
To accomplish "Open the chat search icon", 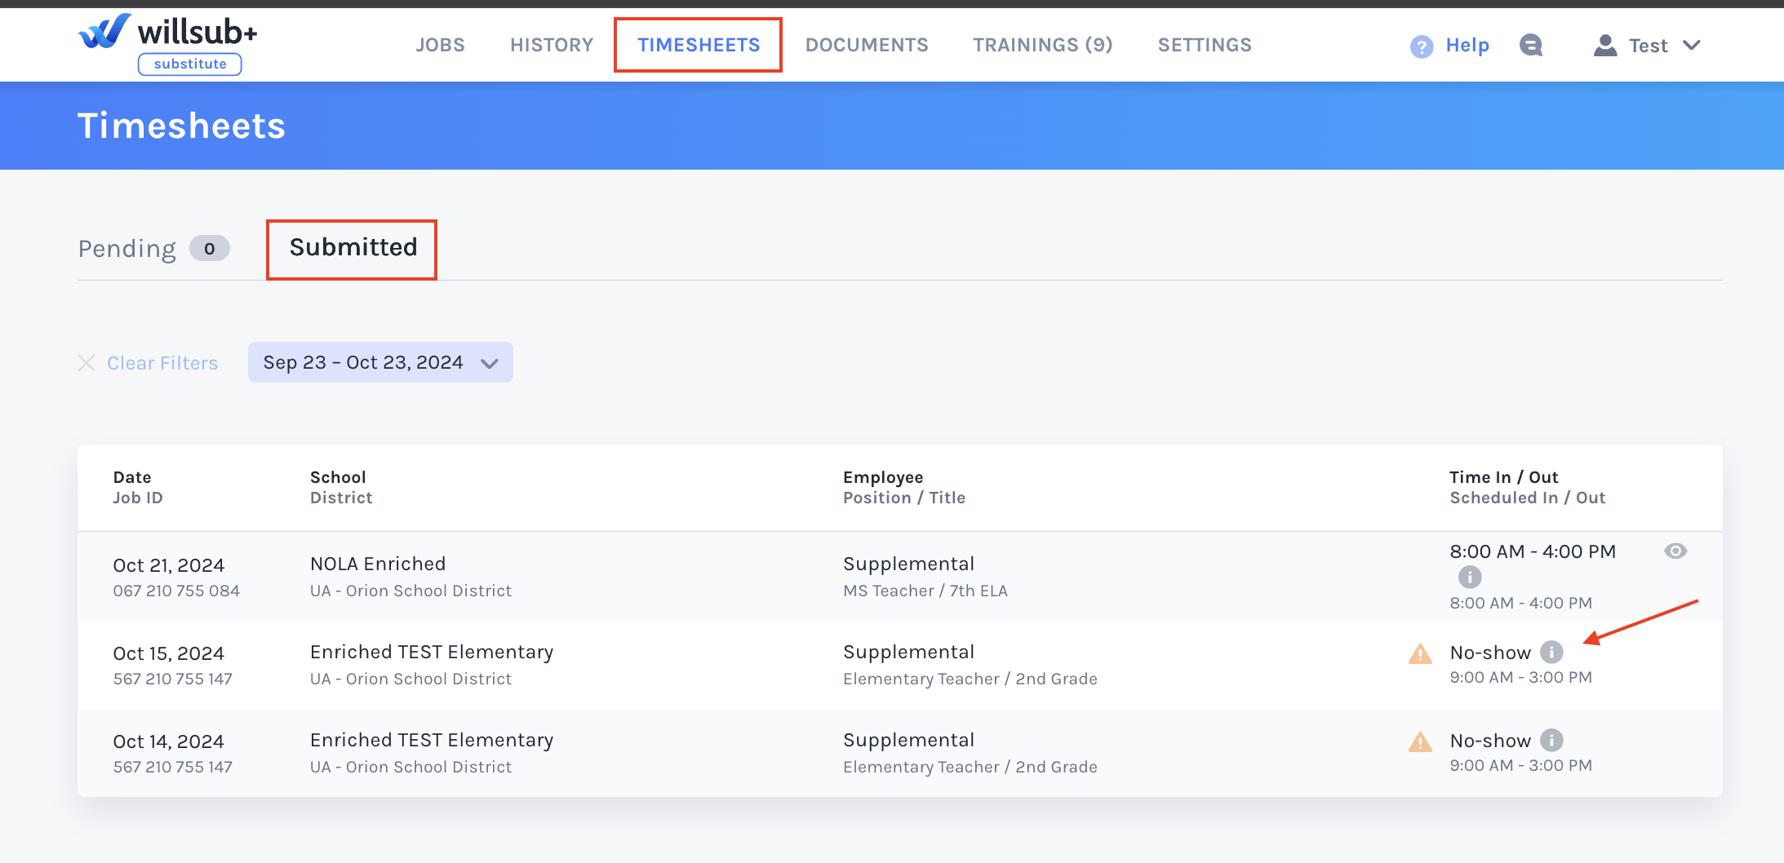I will coord(1531,46).
